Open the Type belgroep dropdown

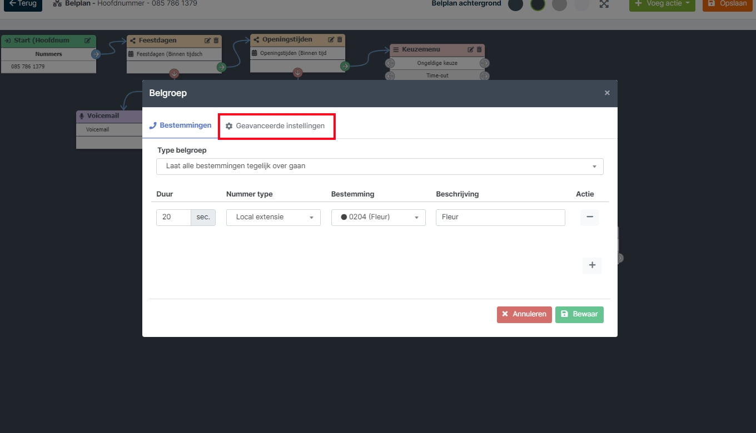[380, 166]
